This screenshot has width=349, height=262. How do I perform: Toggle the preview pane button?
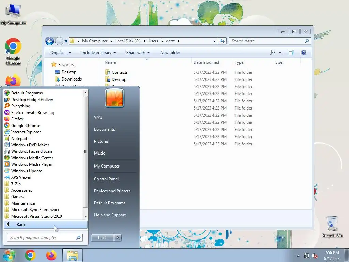click(291, 52)
